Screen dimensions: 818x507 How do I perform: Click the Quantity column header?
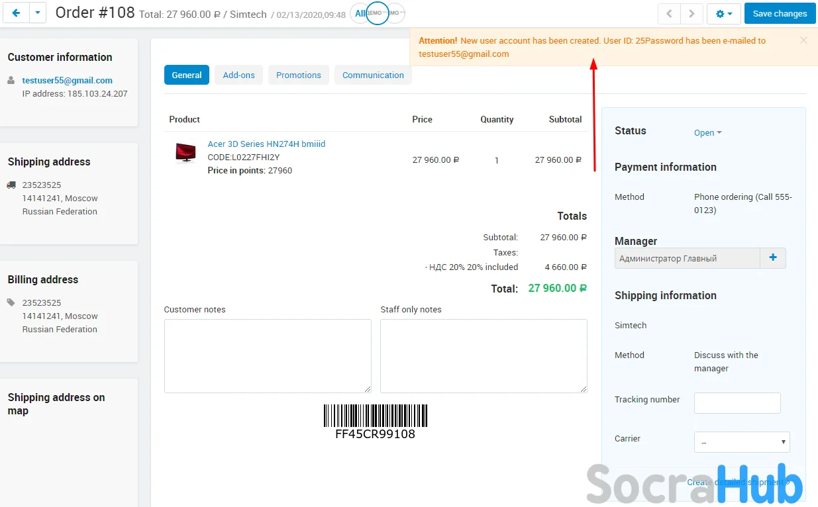(497, 120)
